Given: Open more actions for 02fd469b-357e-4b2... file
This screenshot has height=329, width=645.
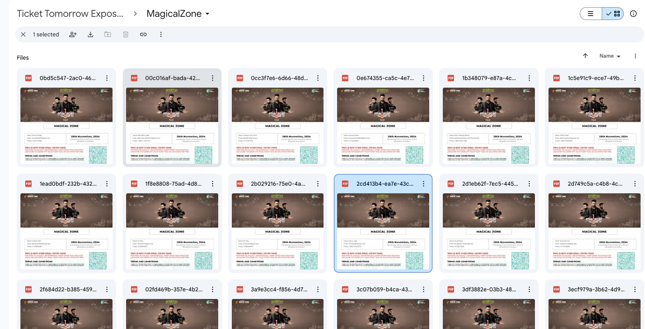Looking at the screenshot, I should click(213, 289).
